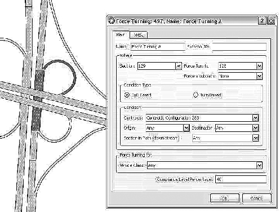Click the Compliance Level Percentage field
Screen dimensions: 280x212
point(241,179)
